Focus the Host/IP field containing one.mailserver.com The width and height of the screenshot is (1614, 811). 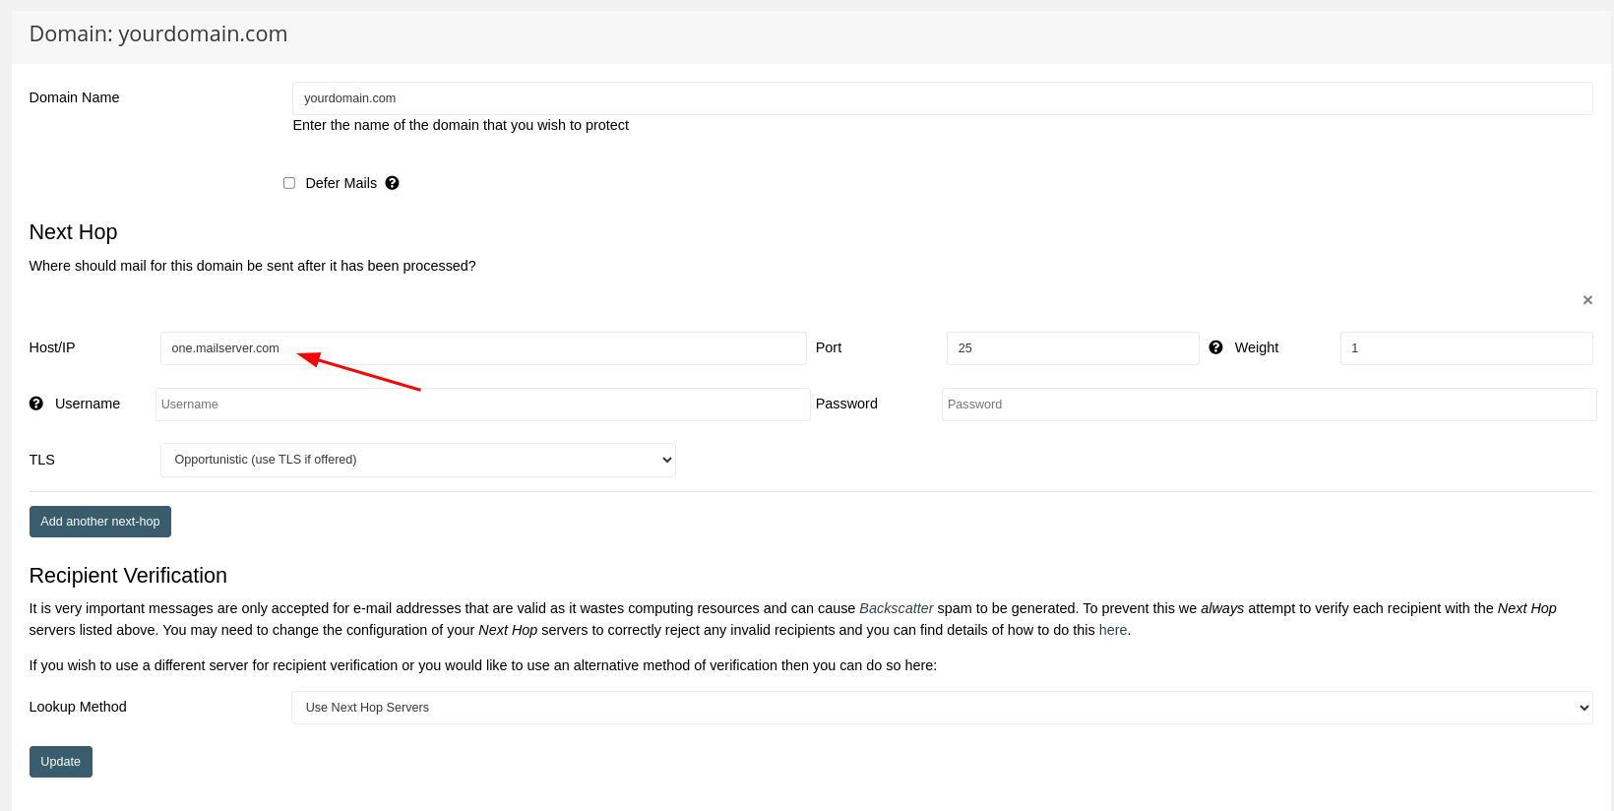(482, 348)
